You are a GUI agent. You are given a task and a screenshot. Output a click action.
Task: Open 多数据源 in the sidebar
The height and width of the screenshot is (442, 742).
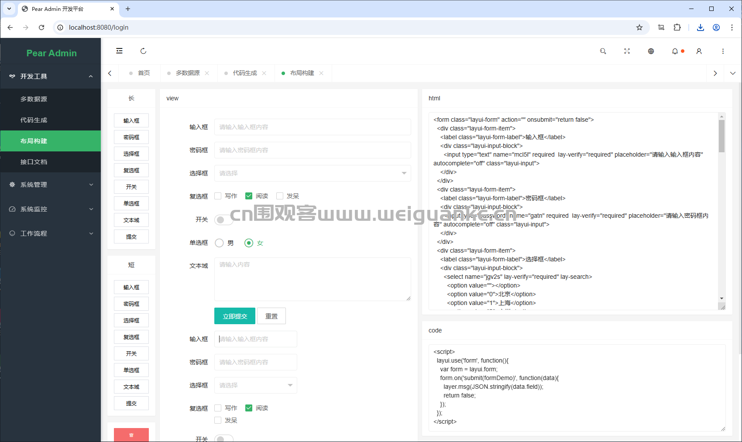[51, 99]
